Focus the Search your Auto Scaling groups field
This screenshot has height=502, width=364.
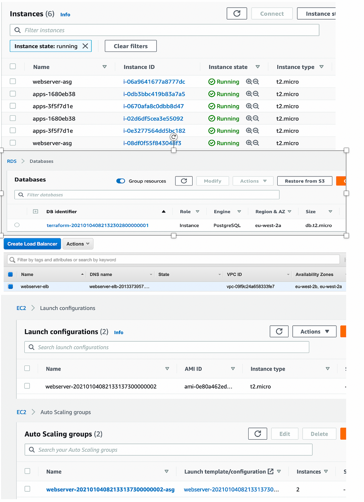pyautogui.click(x=168, y=449)
